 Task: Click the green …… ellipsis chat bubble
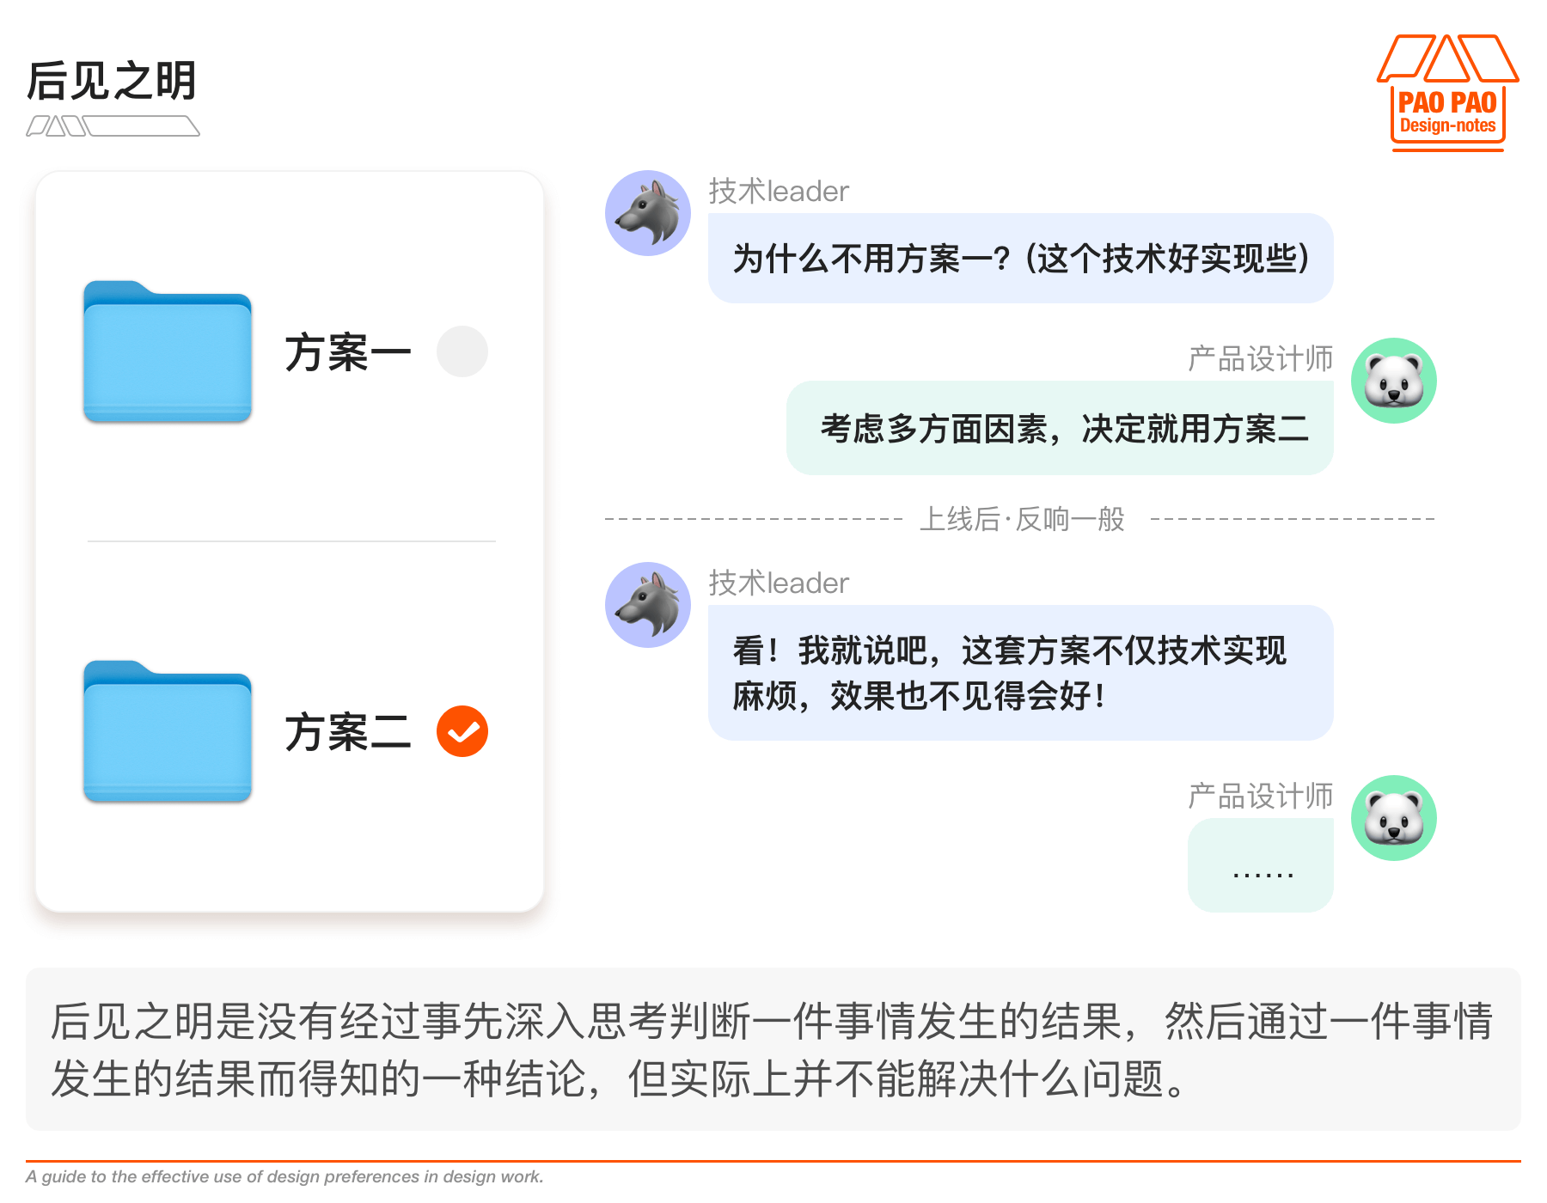tap(1261, 865)
